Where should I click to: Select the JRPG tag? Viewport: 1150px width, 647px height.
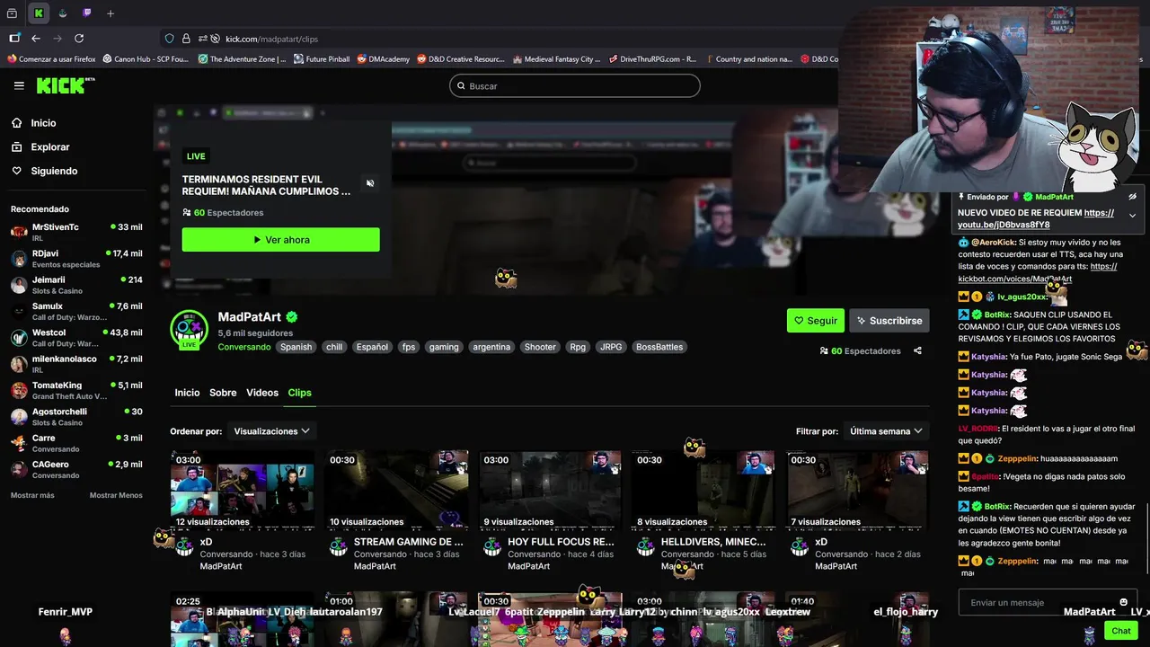click(x=611, y=347)
